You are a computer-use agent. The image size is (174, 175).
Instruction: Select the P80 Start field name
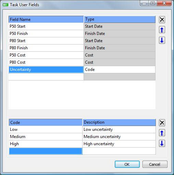coord(46,41)
